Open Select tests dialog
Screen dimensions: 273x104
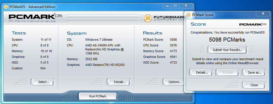tap(43, 82)
